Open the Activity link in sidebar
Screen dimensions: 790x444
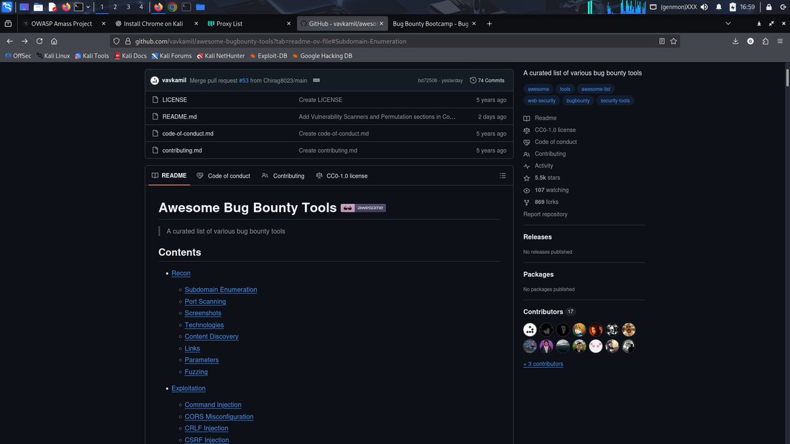(544, 166)
